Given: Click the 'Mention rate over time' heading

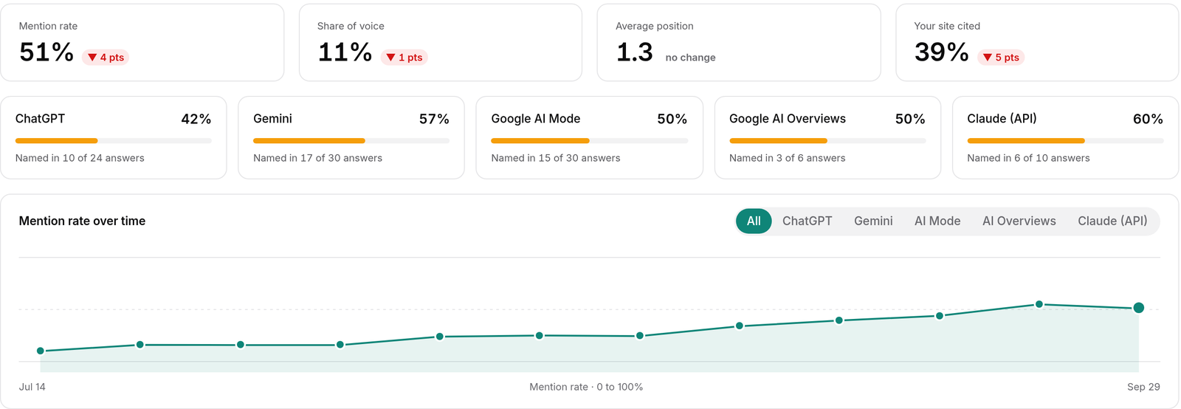Looking at the screenshot, I should click(82, 221).
